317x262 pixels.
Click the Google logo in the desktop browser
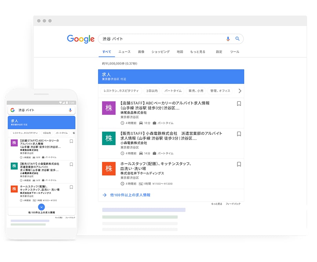(81, 39)
